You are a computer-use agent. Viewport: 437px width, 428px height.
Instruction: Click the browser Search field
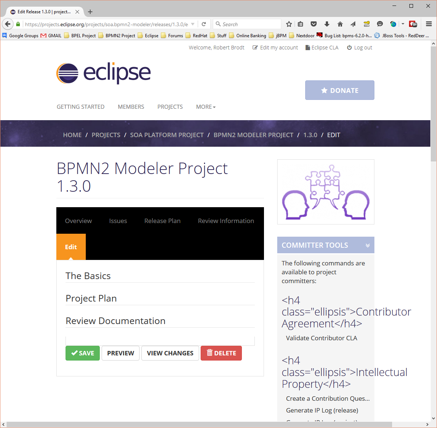[x=247, y=24]
